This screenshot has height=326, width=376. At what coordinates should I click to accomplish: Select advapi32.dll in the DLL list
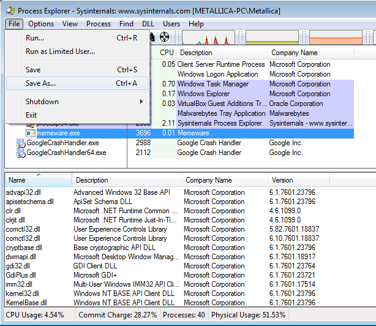pyautogui.click(x=23, y=192)
